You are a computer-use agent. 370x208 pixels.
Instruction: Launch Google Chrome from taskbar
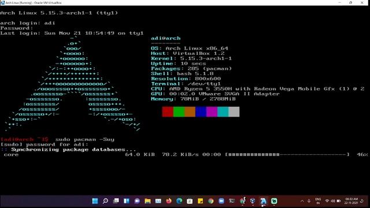click(210, 201)
